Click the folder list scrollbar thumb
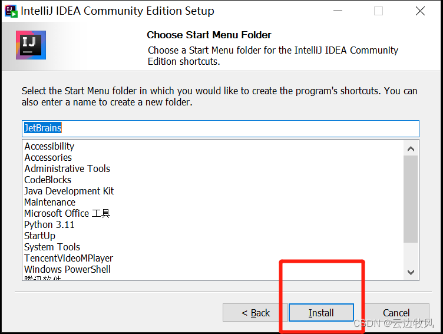This screenshot has width=443, height=334. 411,199
